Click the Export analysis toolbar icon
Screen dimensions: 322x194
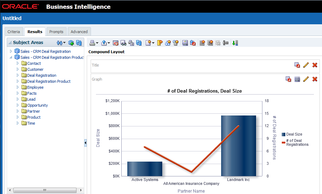pos(104,43)
